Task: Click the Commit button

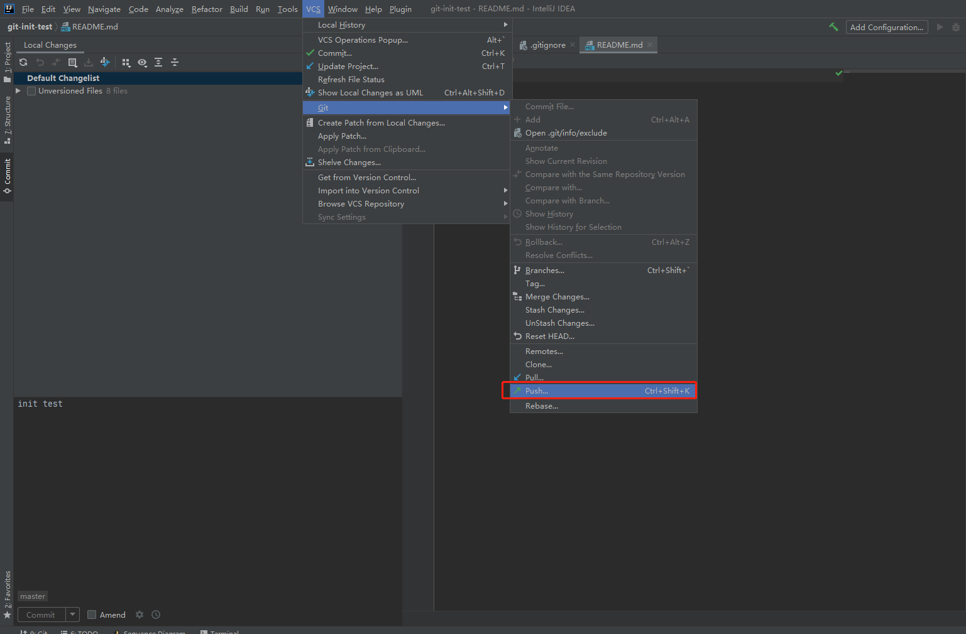Action: click(x=41, y=615)
